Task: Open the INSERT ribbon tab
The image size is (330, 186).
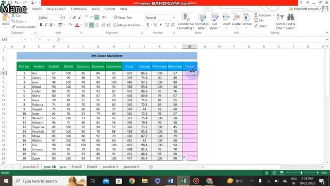Action: point(37,9)
